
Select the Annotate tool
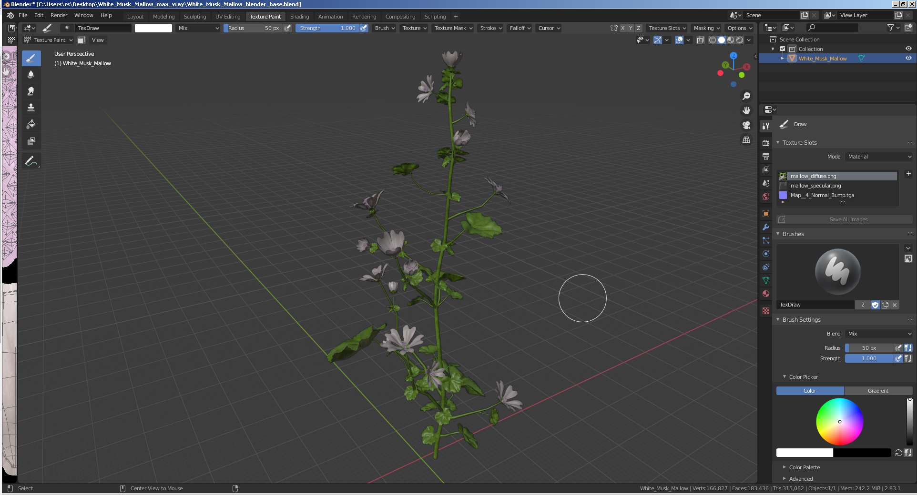click(x=31, y=161)
